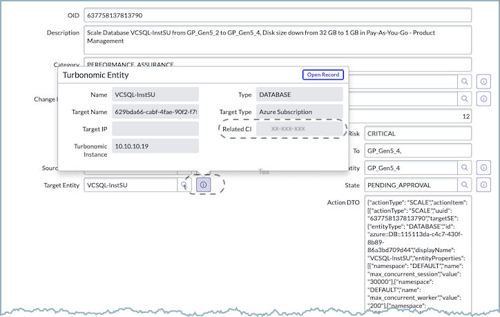The width and height of the screenshot is (500, 317).
Task: Click Turbonomic Instance field 10.10.10.19
Action: 155,146
